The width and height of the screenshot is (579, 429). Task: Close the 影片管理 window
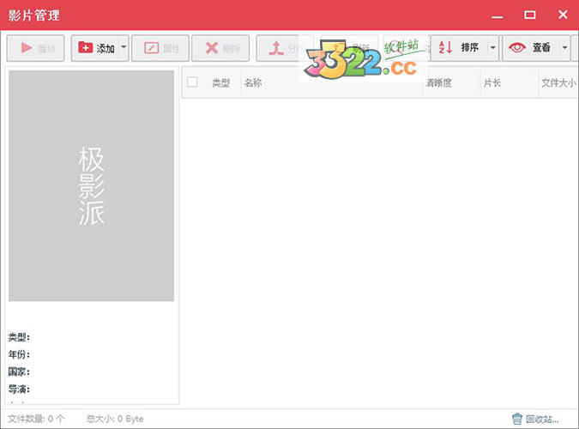pyautogui.click(x=563, y=15)
